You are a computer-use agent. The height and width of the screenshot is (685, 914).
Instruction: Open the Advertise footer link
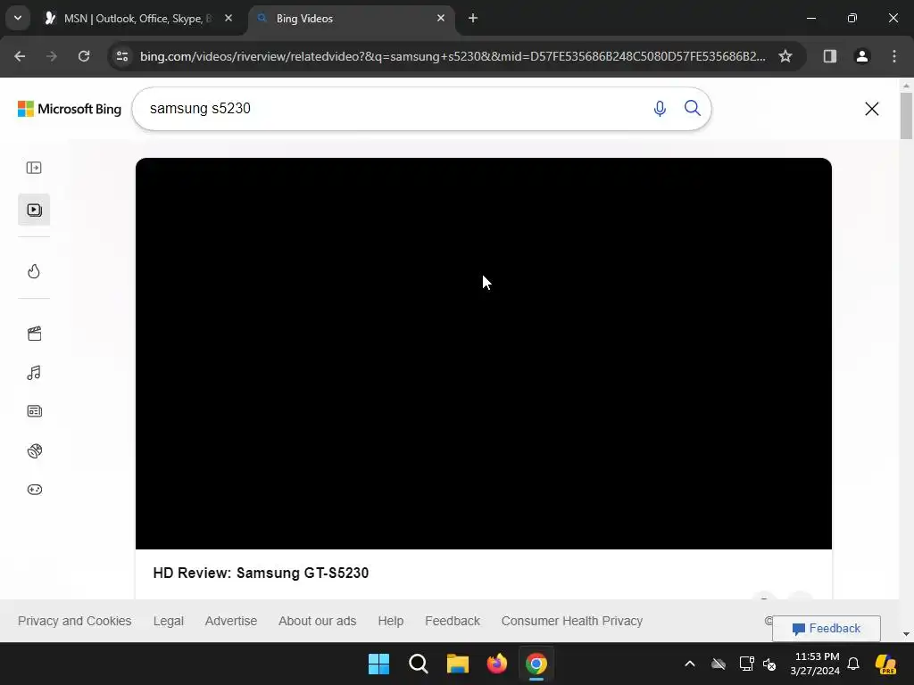pyautogui.click(x=231, y=621)
